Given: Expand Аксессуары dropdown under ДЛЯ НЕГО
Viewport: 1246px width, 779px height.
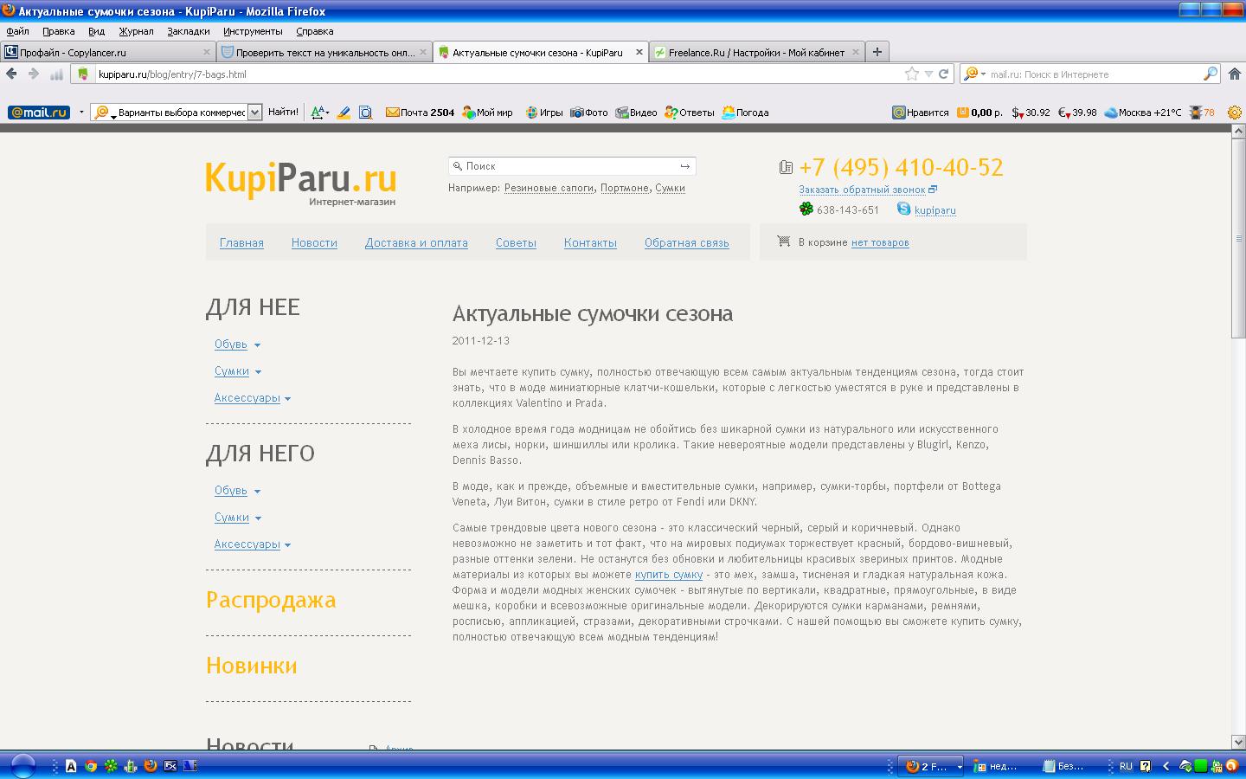Looking at the screenshot, I should click(287, 545).
